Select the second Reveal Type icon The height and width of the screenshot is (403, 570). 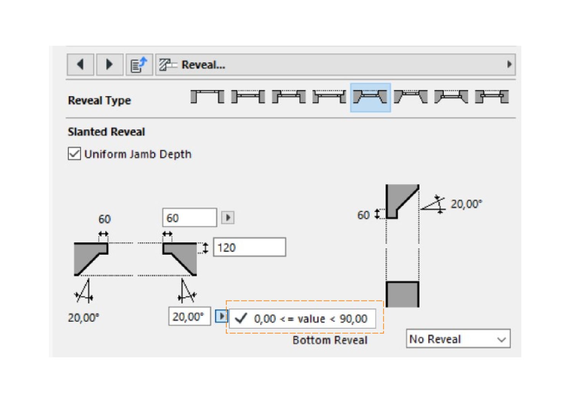click(248, 97)
